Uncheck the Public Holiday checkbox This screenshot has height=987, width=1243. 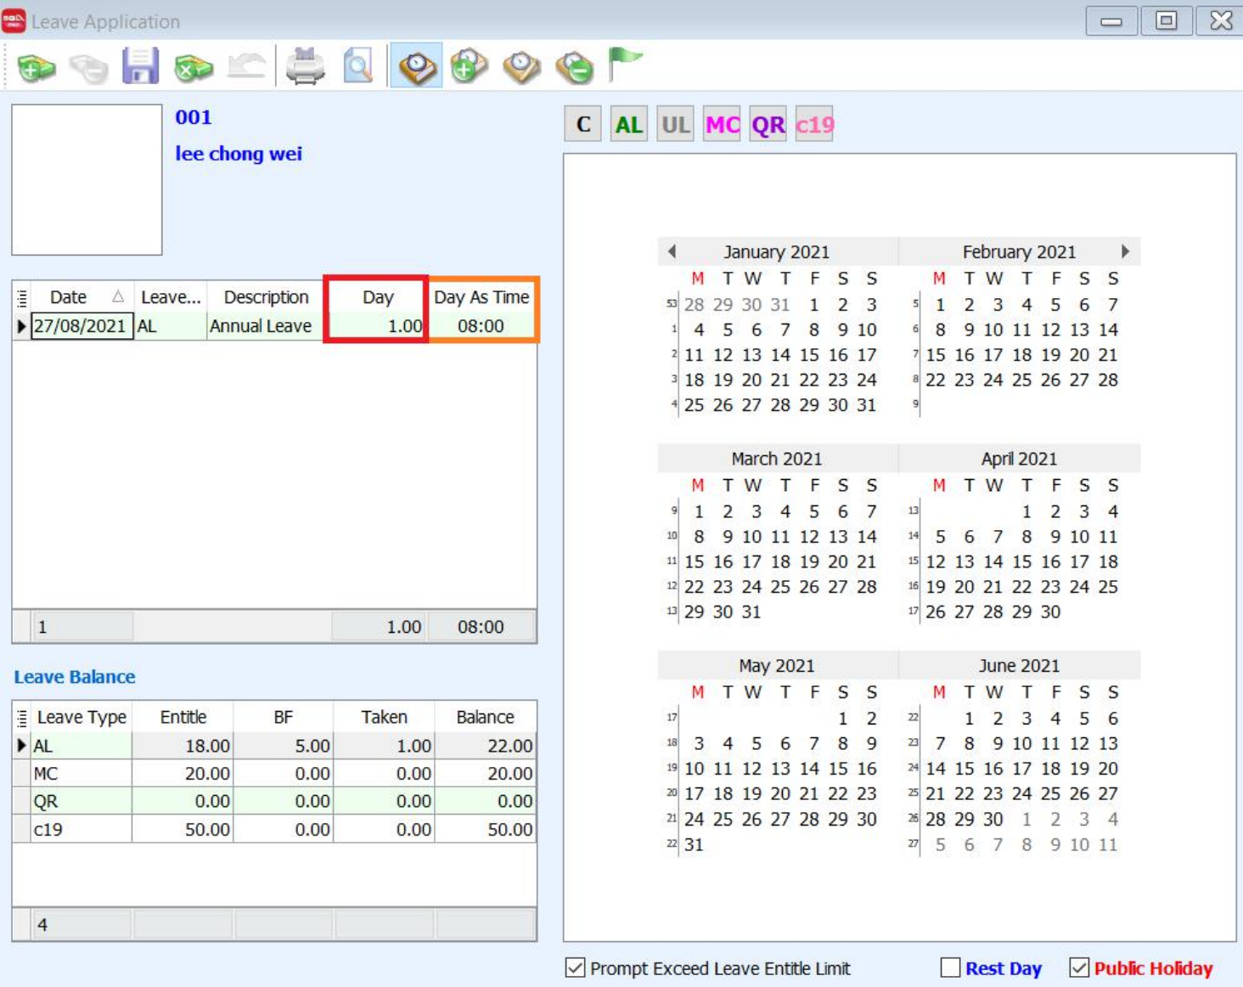1079,967
